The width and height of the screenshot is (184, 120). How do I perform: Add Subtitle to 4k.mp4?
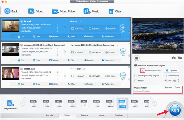pyautogui.click(x=54, y=37)
